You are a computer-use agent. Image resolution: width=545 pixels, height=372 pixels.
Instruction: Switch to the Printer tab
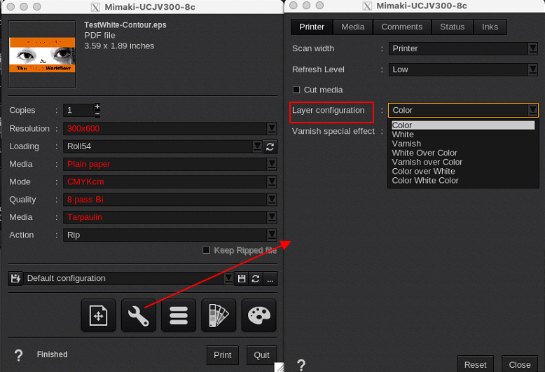pos(312,27)
